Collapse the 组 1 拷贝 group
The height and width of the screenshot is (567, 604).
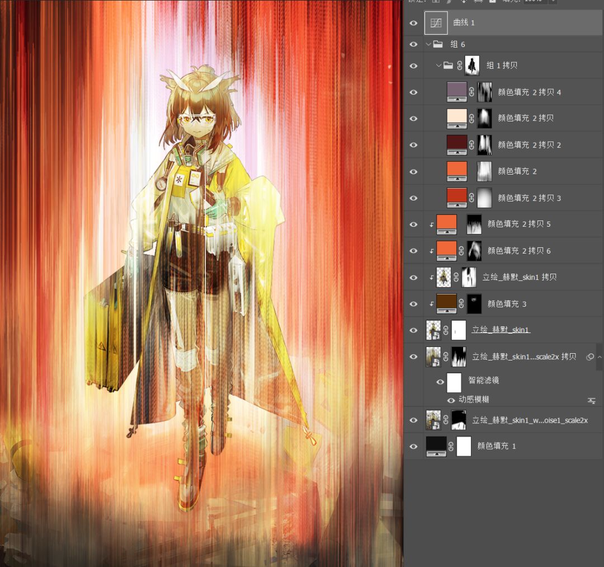438,65
